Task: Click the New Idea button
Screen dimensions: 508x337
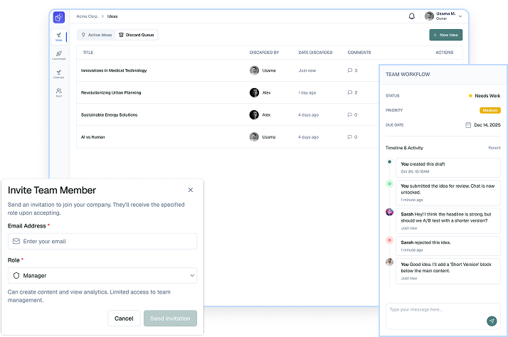Action: click(446, 35)
